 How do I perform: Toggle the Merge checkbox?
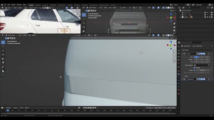tap(194, 70)
